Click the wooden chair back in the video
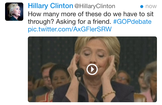 [x=140, y=97]
